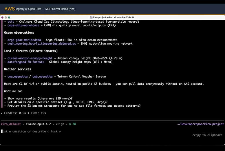Click 'IMOS Australian mooring network' description
Screen dimensions: 225x151
click(107, 43)
